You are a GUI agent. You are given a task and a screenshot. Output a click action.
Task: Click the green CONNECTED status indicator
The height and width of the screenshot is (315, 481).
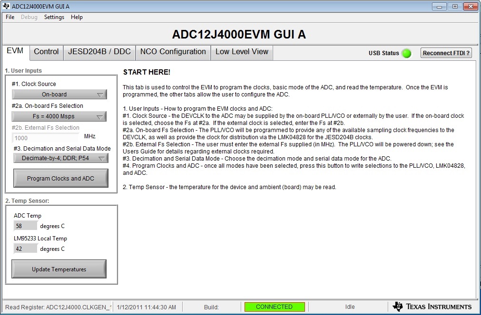click(x=275, y=307)
